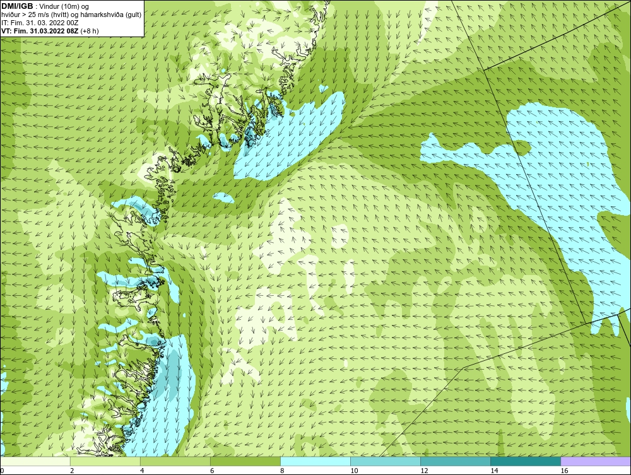Click the 'DMI/IGB' title text
The image size is (631, 475).
pos(17,6)
